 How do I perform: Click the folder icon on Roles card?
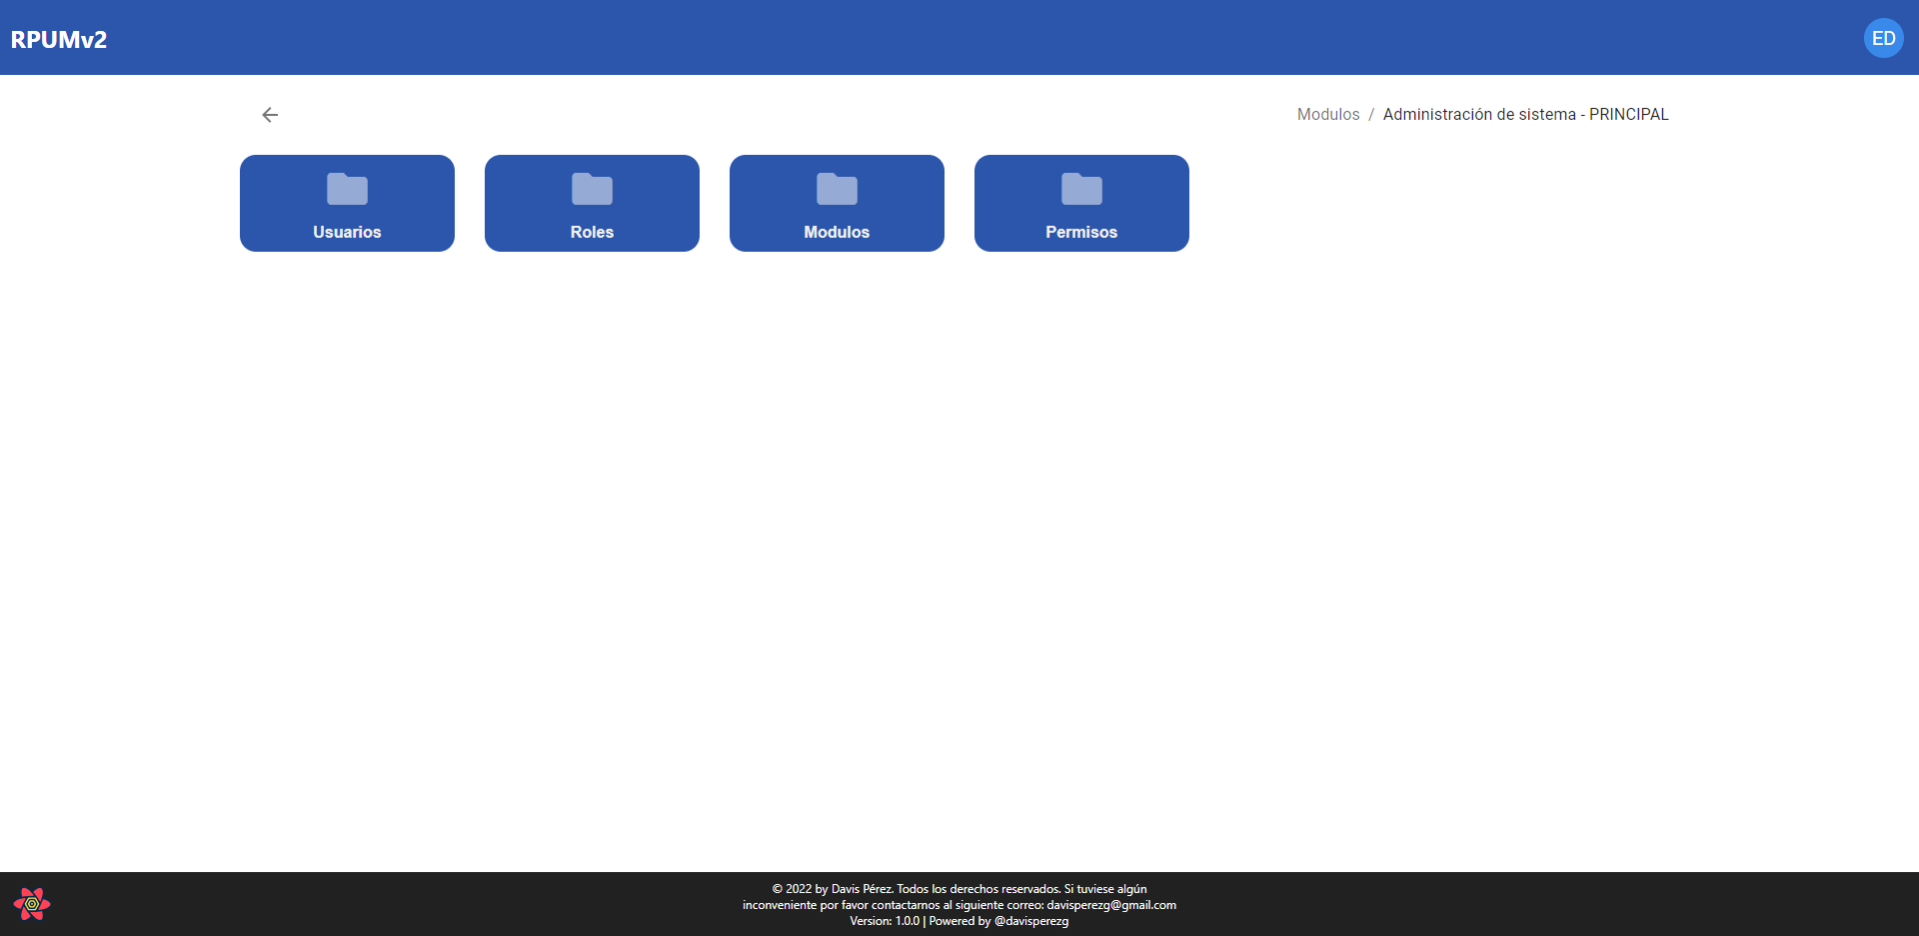click(x=592, y=188)
